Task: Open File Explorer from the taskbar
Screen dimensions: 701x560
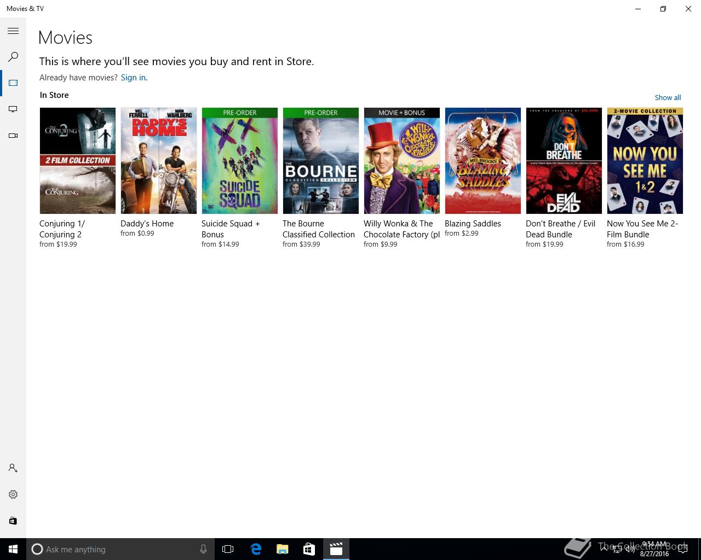Action: [283, 549]
